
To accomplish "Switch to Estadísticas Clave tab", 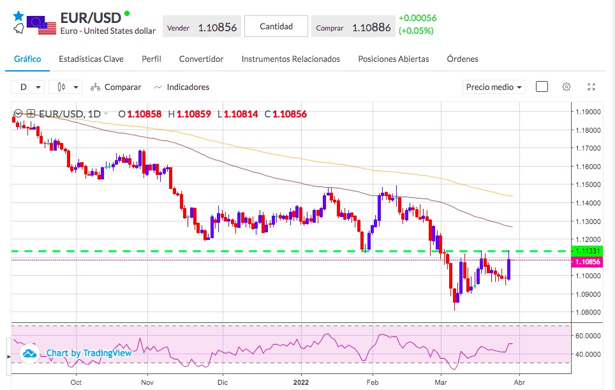I will (91, 59).
